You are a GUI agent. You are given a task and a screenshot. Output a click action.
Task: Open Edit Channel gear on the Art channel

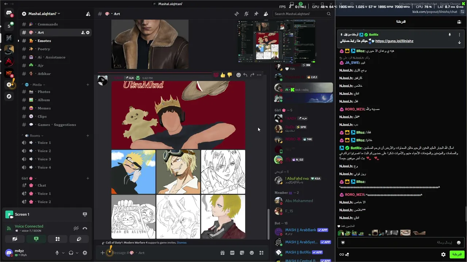coord(88,32)
